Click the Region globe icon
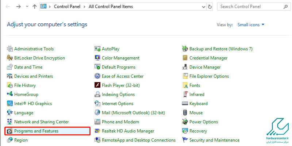Viewport: 292px width, 146px height. pos(10,140)
